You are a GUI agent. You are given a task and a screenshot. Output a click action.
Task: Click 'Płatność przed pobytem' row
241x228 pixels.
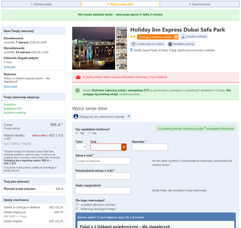[33, 189]
